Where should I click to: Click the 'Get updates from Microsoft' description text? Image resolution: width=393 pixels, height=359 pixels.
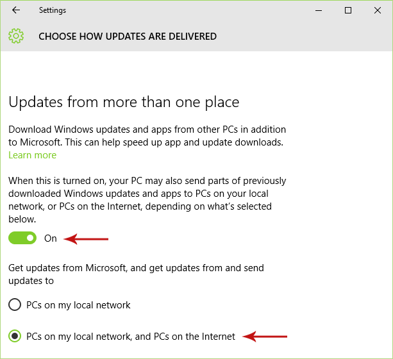click(136, 274)
